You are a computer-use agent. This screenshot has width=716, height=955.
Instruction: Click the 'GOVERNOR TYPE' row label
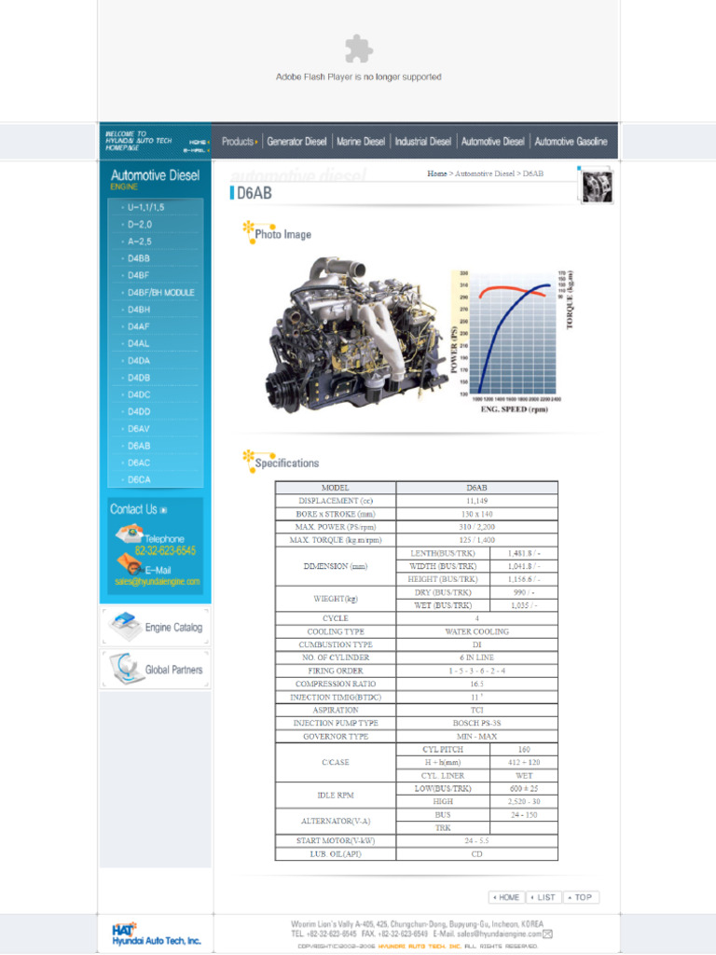(336, 737)
